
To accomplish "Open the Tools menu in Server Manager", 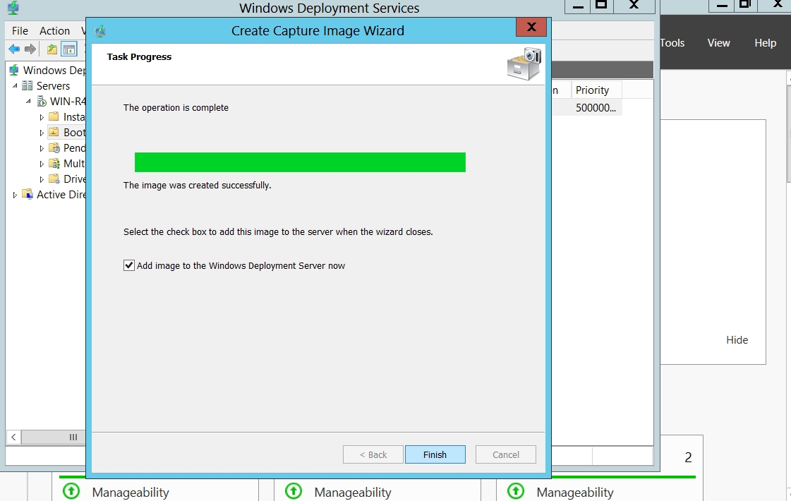I will click(x=672, y=43).
